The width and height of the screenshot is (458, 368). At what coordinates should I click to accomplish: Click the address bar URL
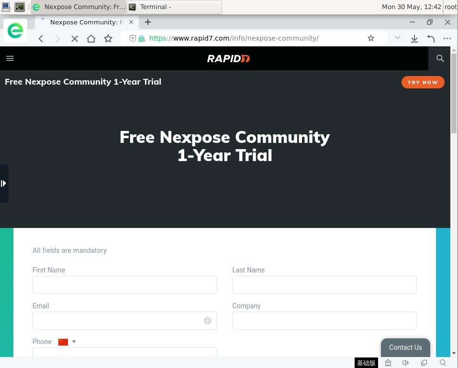pyautogui.click(x=234, y=38)
